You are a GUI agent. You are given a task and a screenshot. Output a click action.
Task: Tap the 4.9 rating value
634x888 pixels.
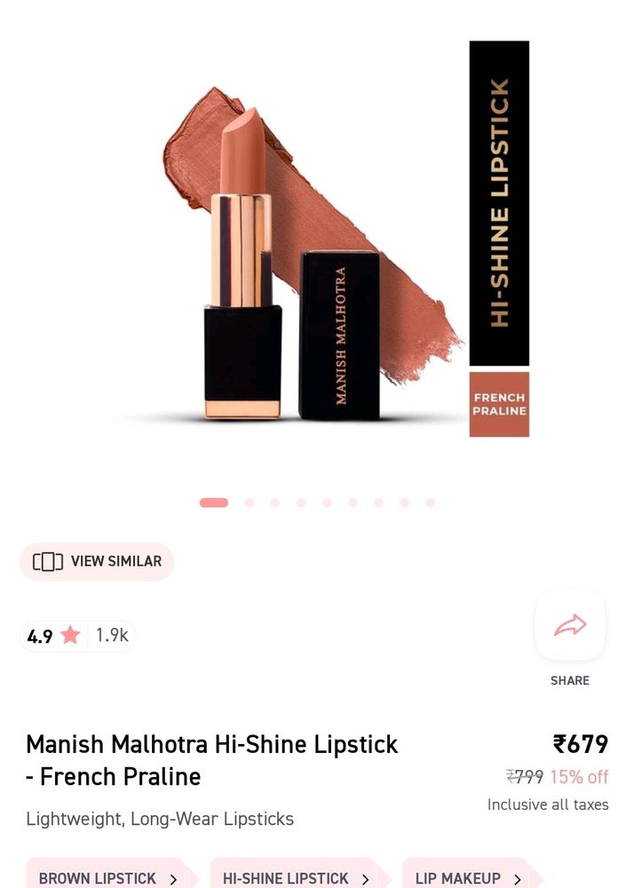pos(40,637)
